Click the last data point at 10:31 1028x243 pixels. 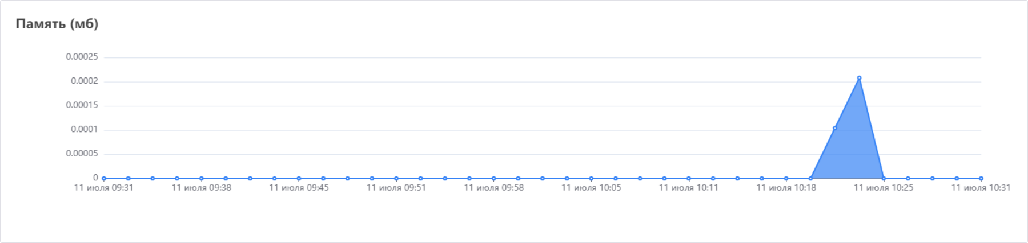pyautogui.click(x=981, y=178)
